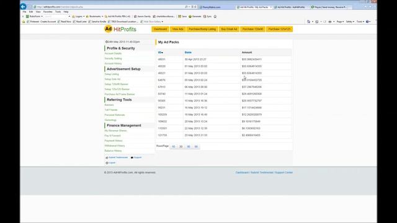Open Setup Listing in the sidebar
This screenshot has width=397, height=223.
112,74
